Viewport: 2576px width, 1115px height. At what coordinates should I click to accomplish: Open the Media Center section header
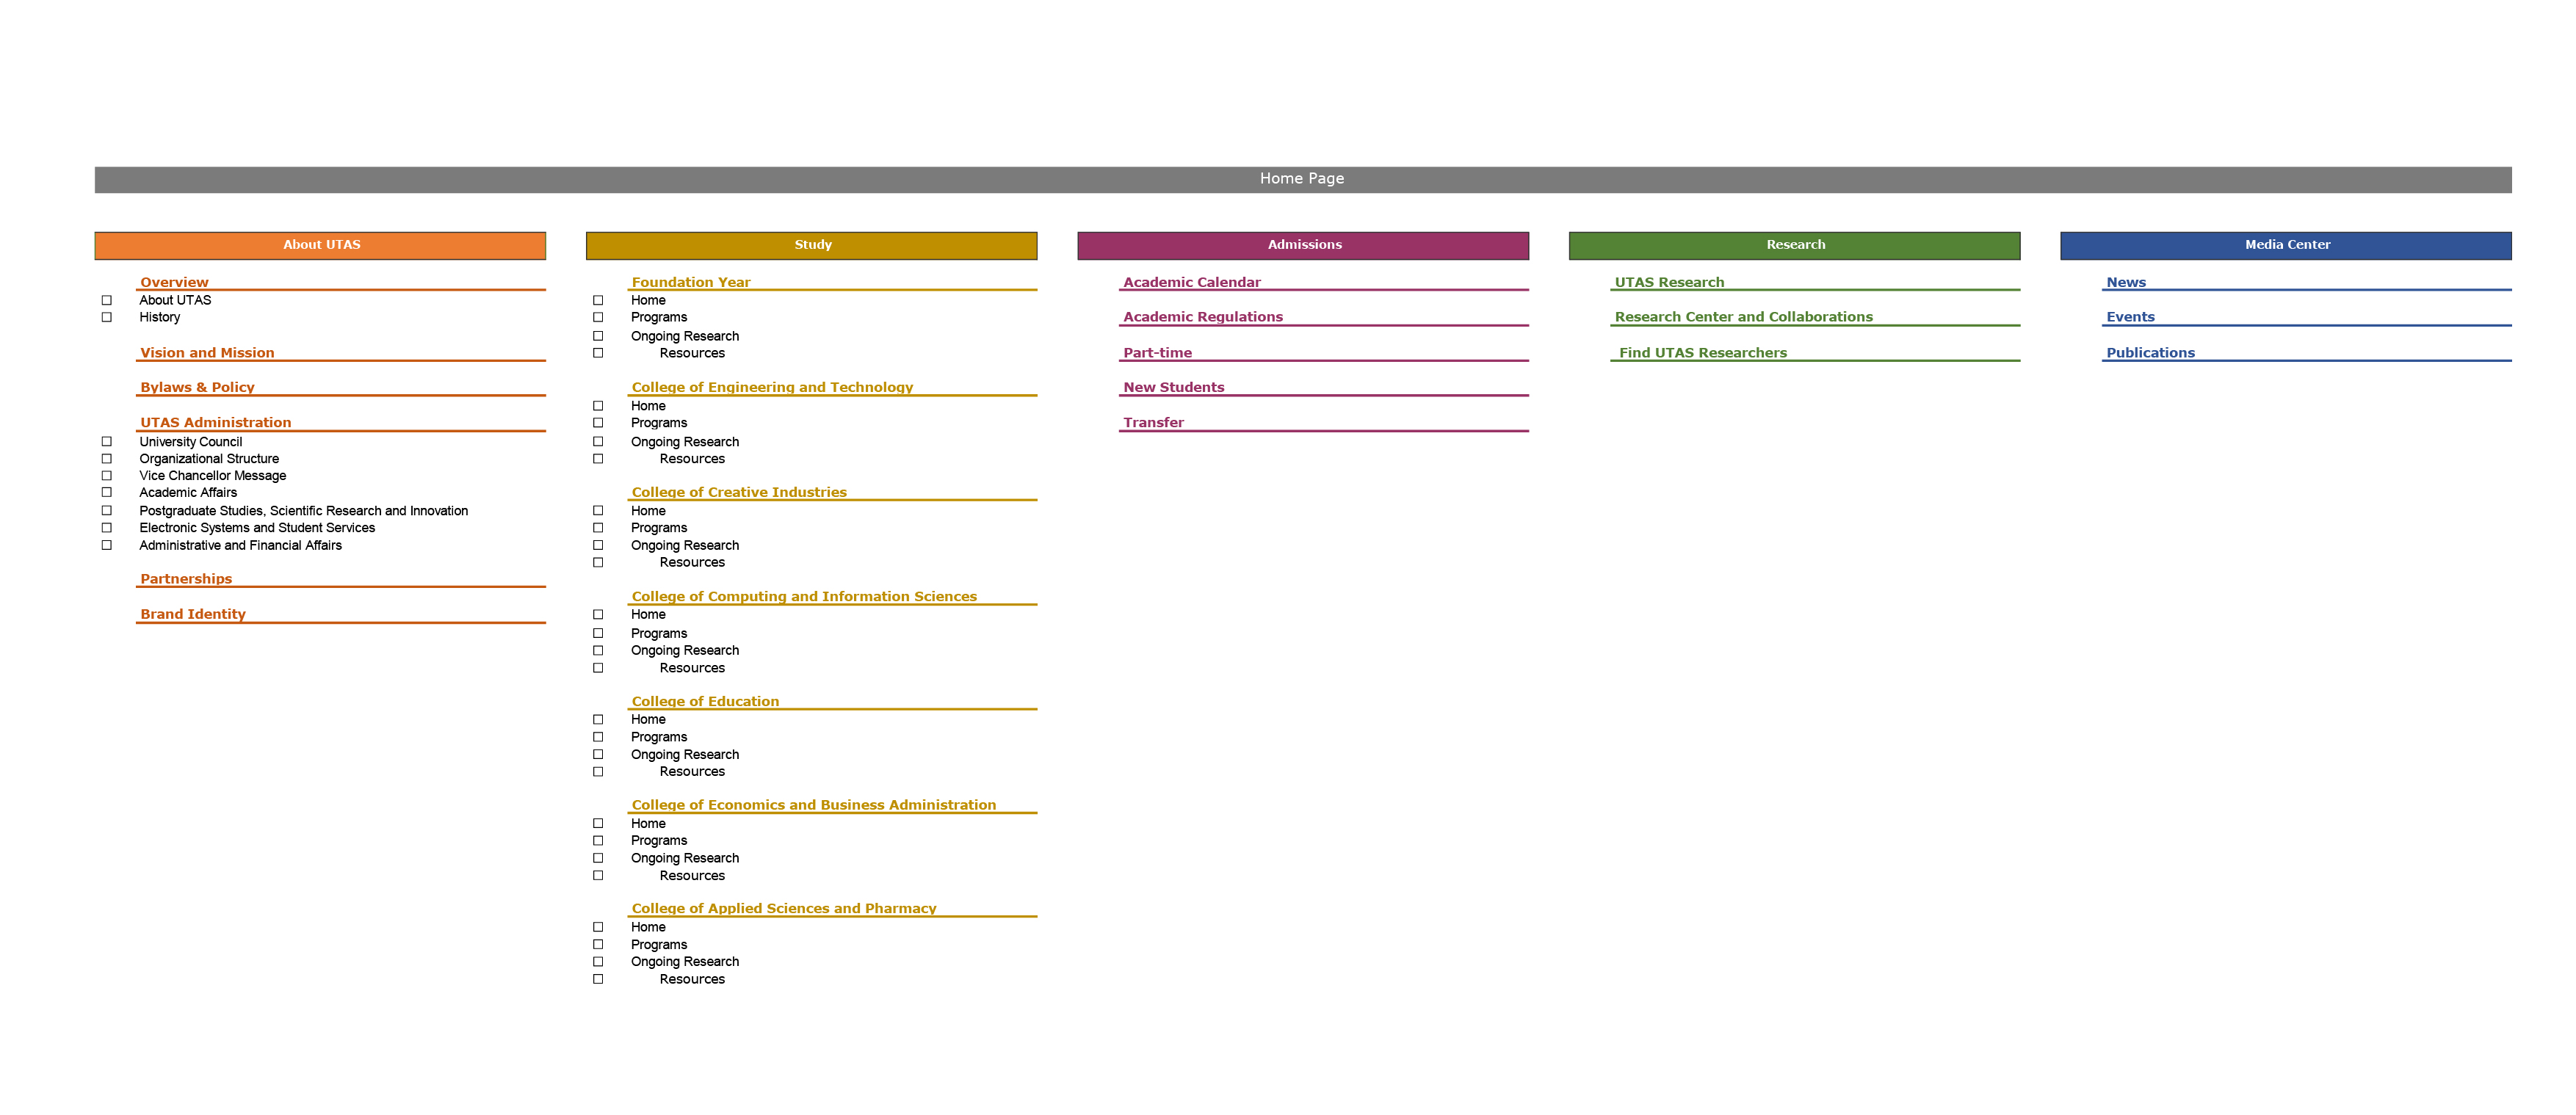click(x=2286, y=245)
